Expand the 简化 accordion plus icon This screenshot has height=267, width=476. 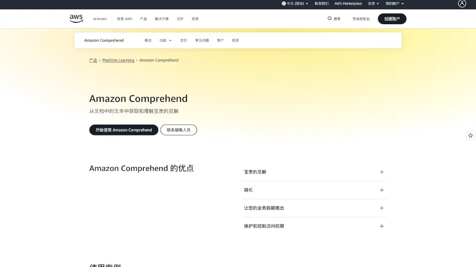click(x=382, y=190)
